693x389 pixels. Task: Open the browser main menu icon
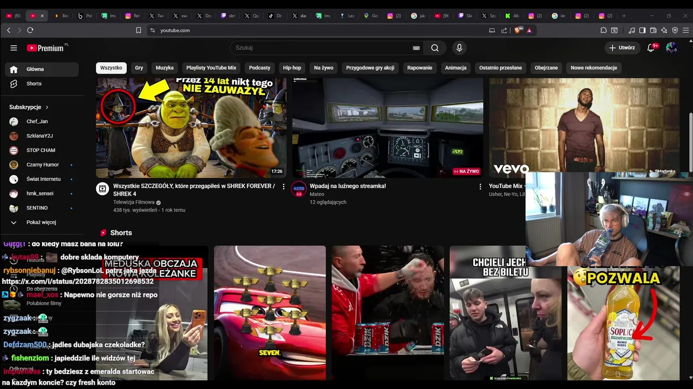685,30
